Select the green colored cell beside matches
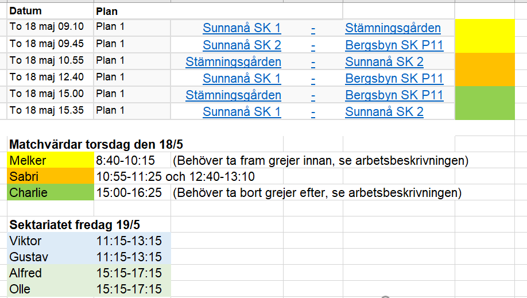 click(x=485, y=103)
